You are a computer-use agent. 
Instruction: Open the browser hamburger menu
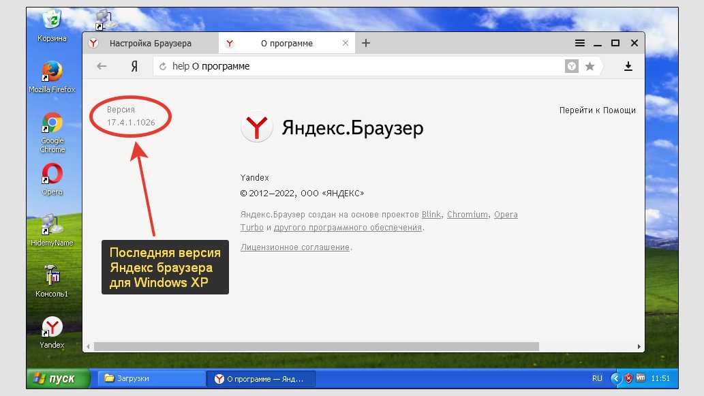pyautogui.click(x=580, y=43)
